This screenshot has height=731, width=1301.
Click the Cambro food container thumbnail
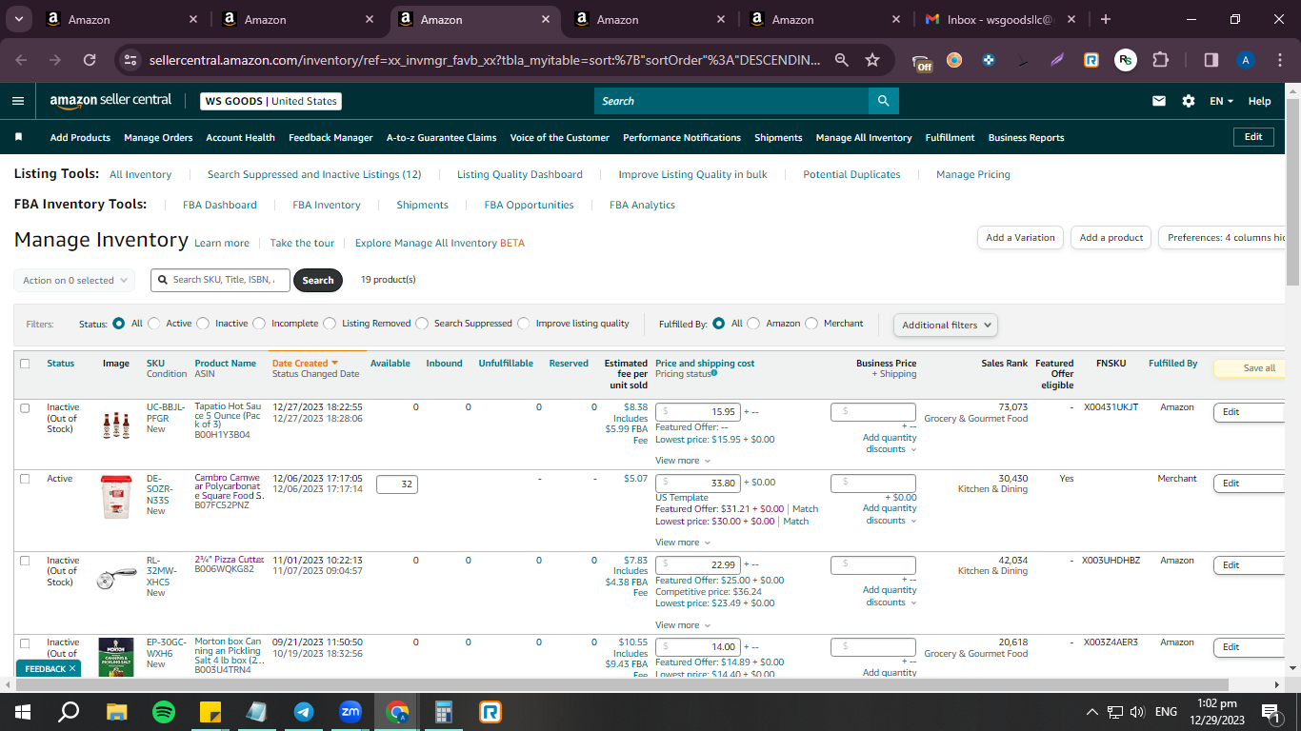pyautogui.click(x=115, y=497)
